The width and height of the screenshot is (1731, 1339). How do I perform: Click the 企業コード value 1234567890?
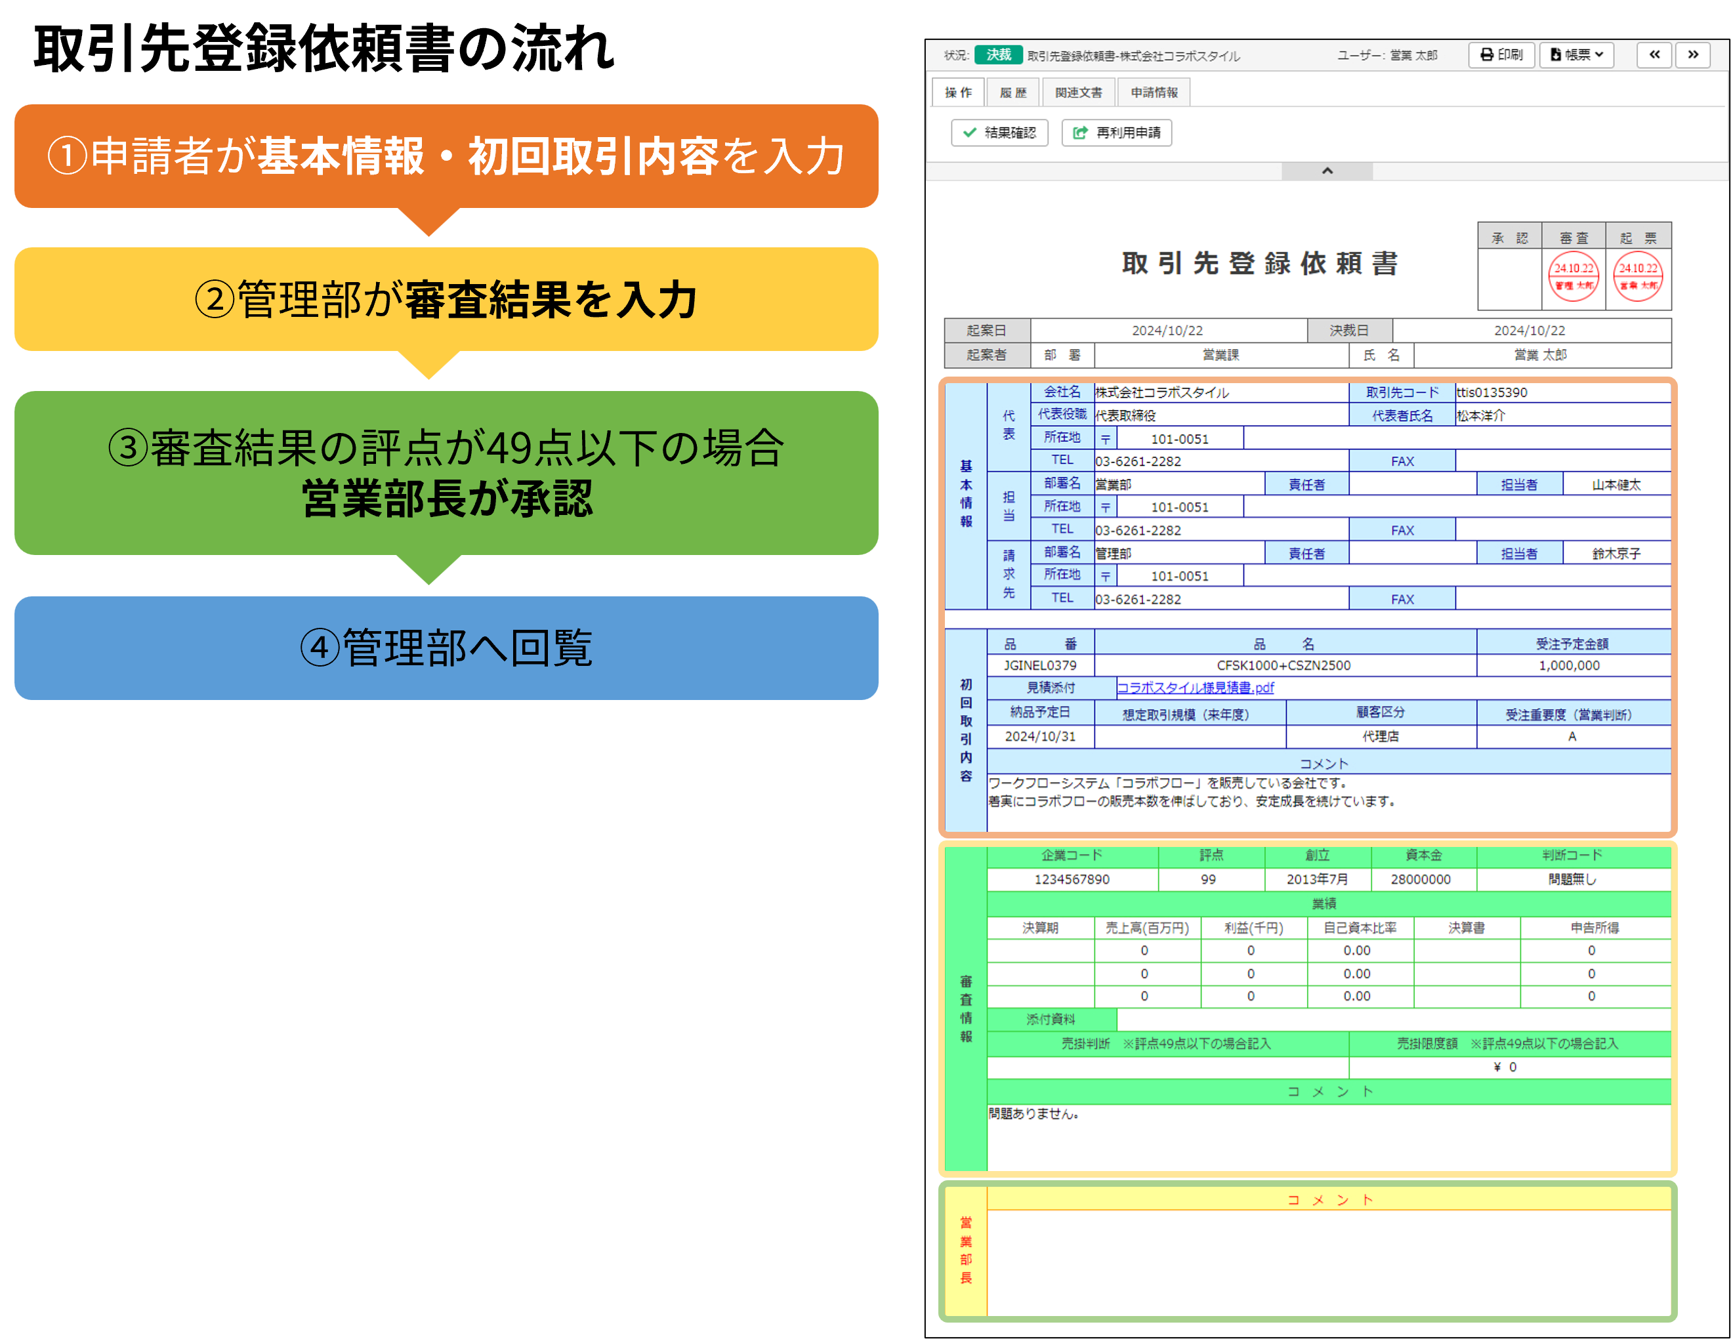(x=1072, y=880)
